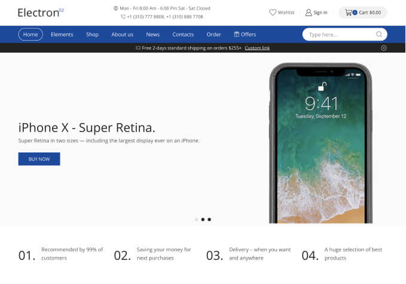The width and height of the screenshot is (406, 284).
Task: Click the search magnifier icon
Action: point(379,34)
